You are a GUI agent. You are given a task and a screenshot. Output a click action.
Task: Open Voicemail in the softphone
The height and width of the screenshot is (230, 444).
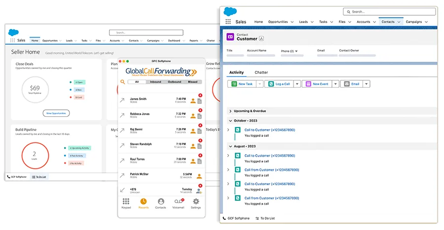point(179,202)
